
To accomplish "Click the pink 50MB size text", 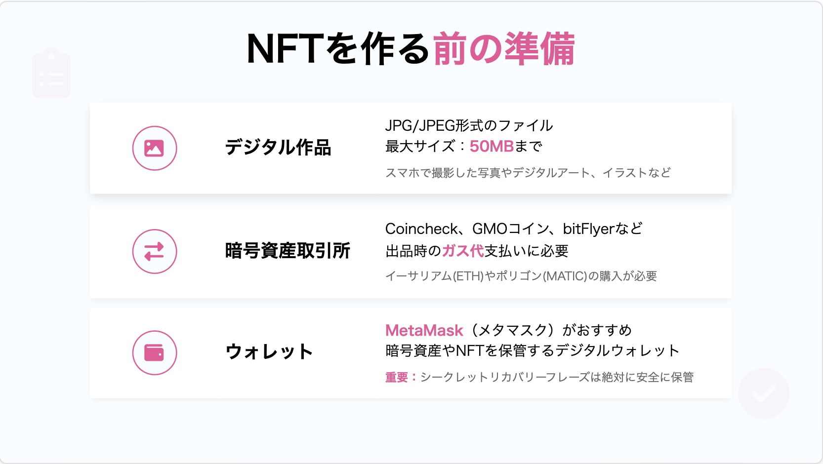I will (x=492, y=146).
